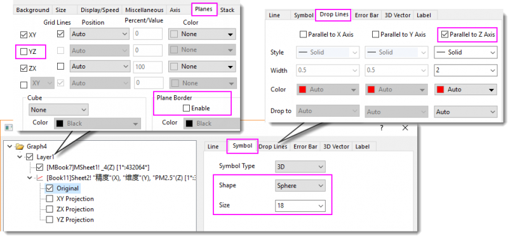Toggle the ZX plane checkbox
The width and height of the screenshot is (508, 236).
click(23, 69)
